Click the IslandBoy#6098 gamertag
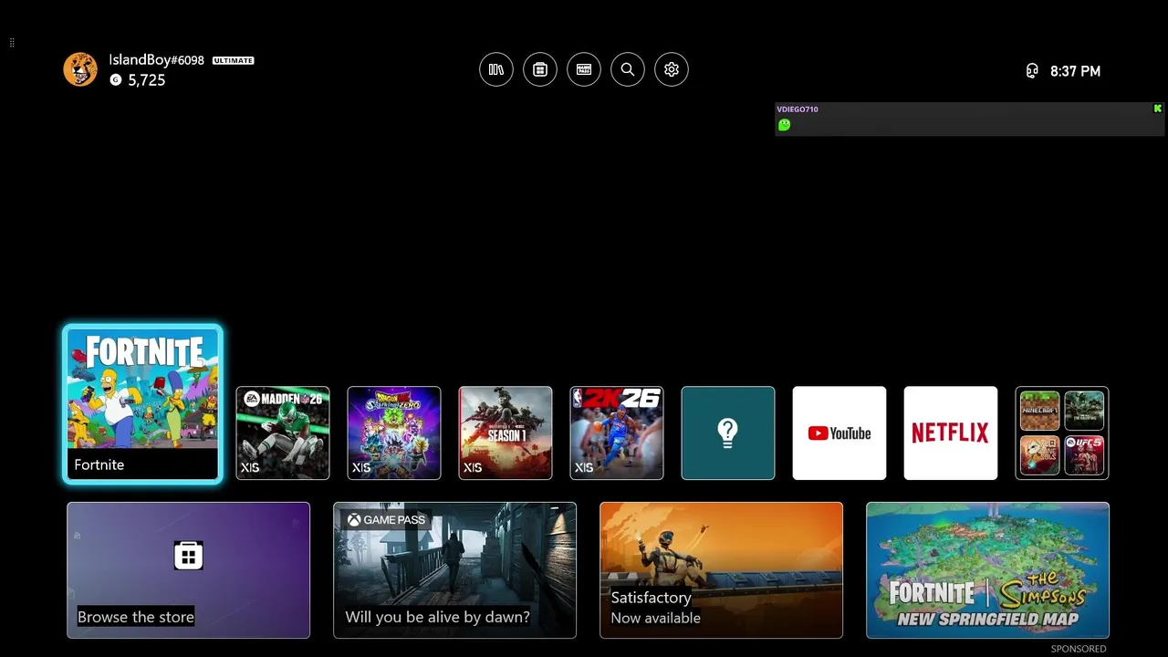This screenshot has width=1168, height=657. (x=156, y=60)
